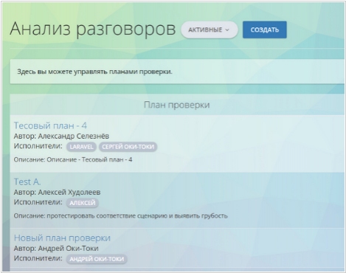Open the Тесовый план - 4 plan

(50, 125)
